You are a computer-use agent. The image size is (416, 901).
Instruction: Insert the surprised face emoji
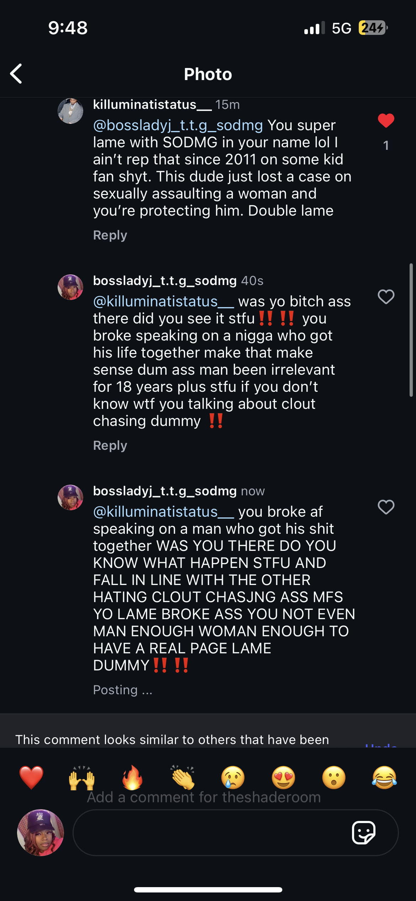tap(334, 777)
